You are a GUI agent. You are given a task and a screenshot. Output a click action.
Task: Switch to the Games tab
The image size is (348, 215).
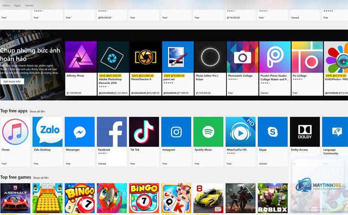(29, 5)
